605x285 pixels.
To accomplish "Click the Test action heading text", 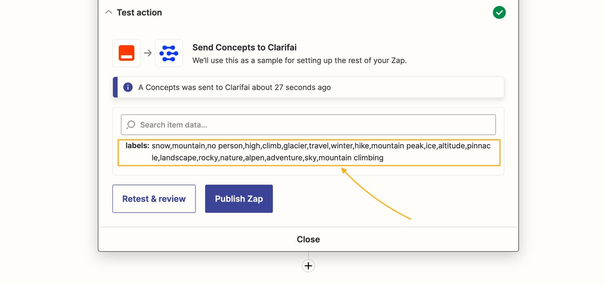I will tap(139, 13).
